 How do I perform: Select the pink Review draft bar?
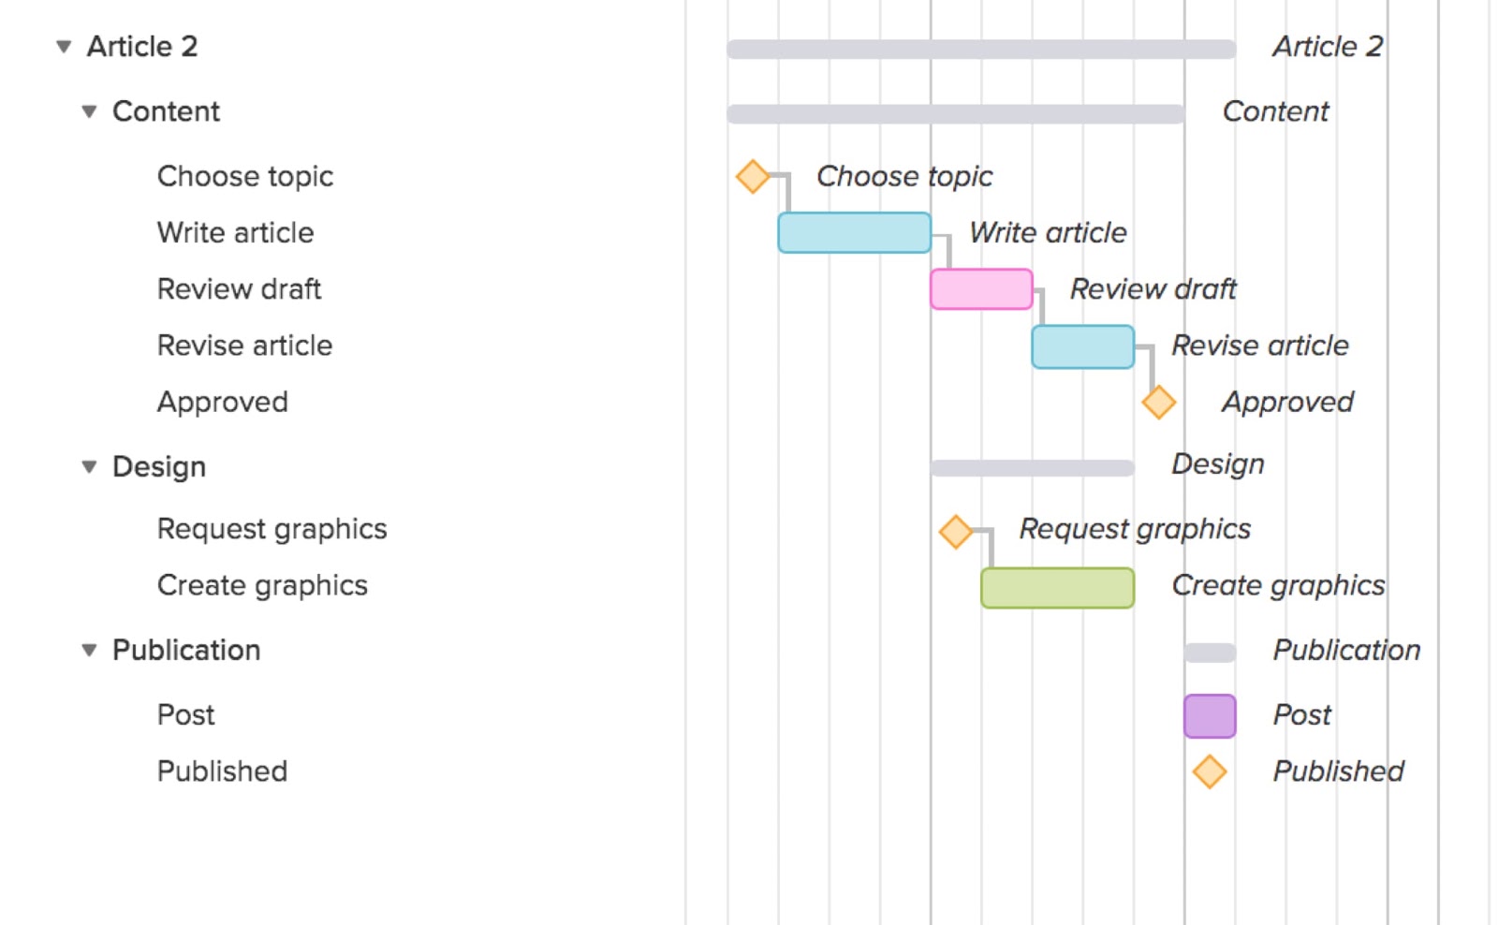tap(980, 289)
